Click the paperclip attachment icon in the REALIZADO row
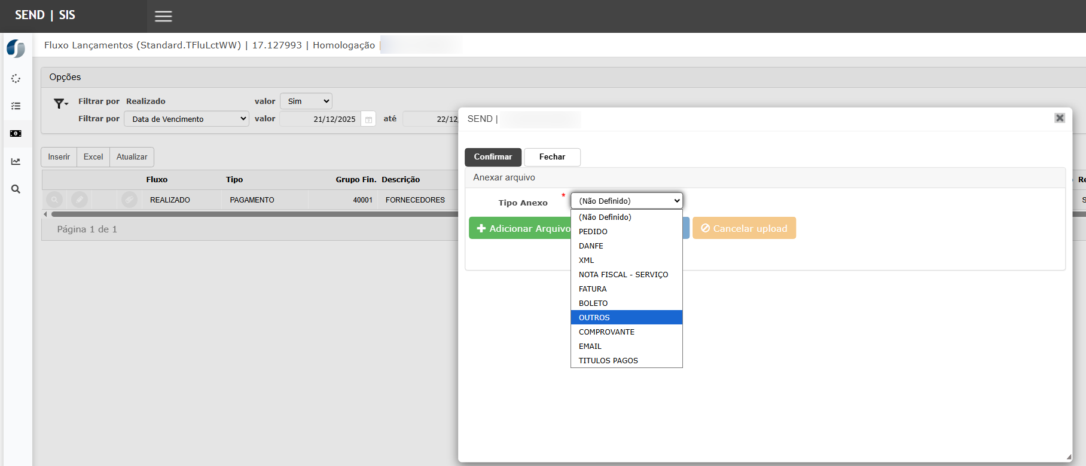The image size is (1086, 466). pos(129,200)
